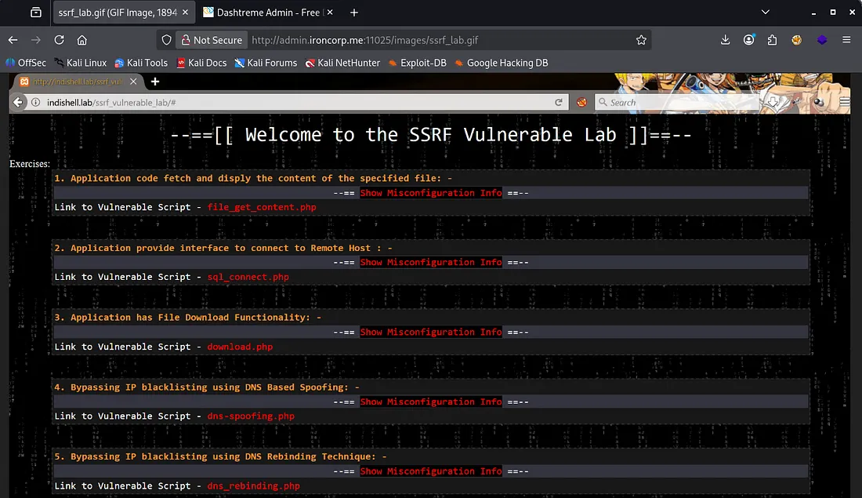Bookmark this page with the star
Screen dimensions: 862x498
tap(641, 40)
